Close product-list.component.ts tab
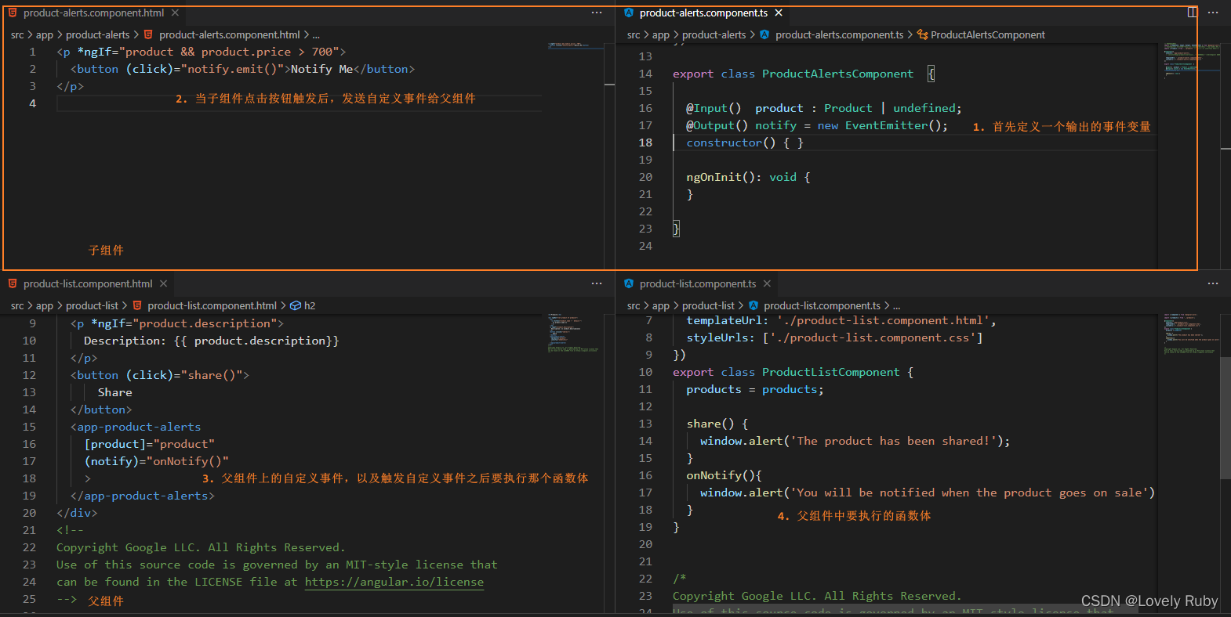The image size is (1231, 617). (767, 283)
